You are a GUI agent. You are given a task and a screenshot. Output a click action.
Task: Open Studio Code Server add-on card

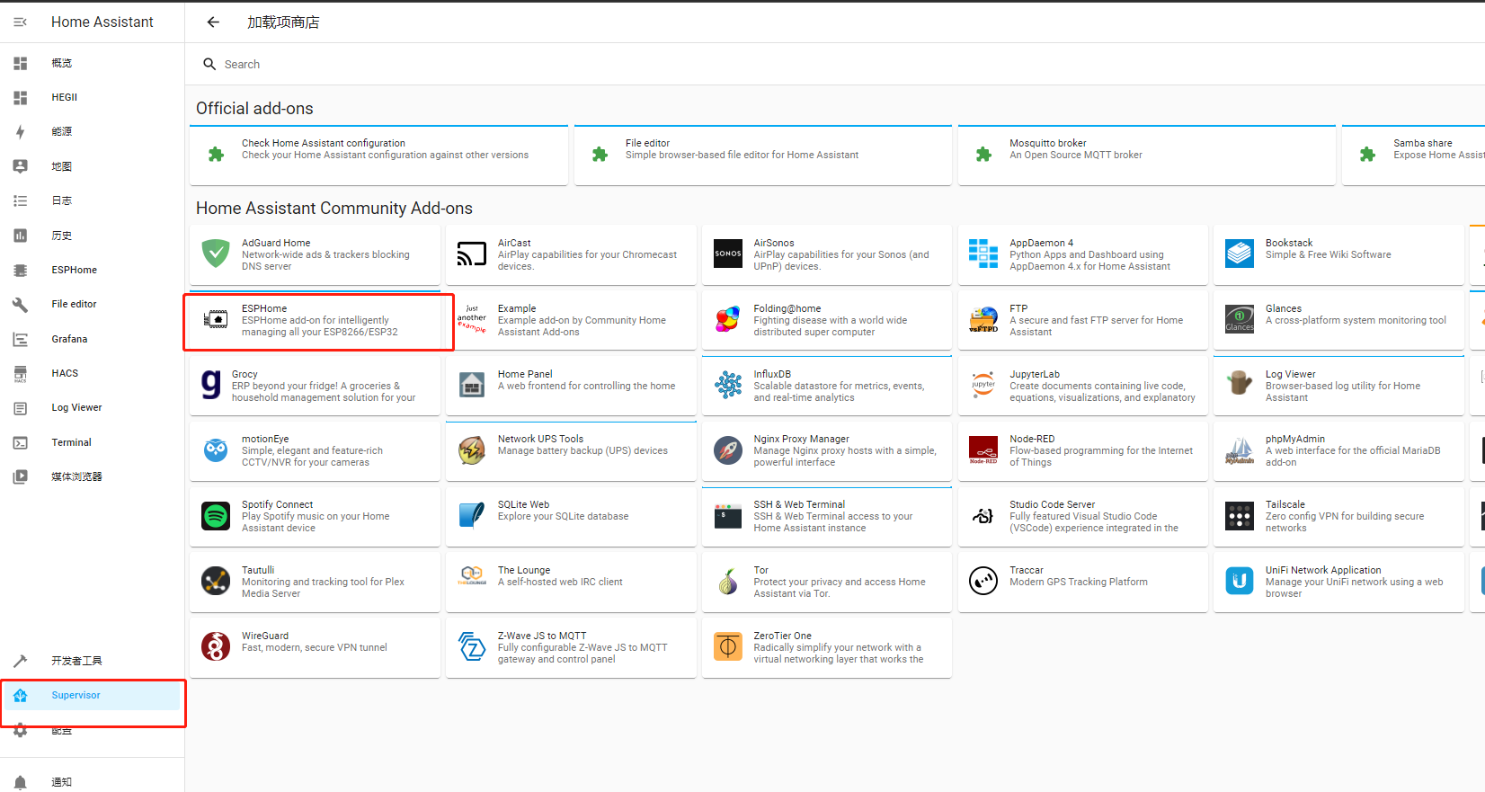click(x=1082, y=516)
